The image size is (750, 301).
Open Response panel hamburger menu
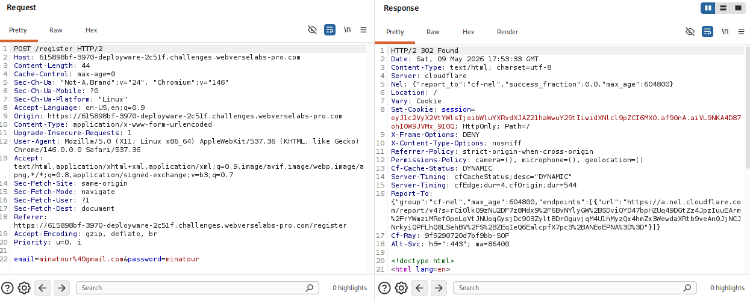coord(741,31)
